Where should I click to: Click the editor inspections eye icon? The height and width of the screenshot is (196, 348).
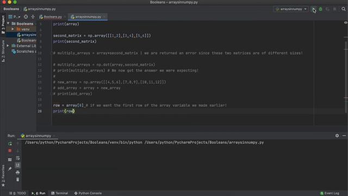coord(346,23)
